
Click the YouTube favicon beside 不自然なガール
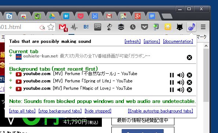coord(19,74)
